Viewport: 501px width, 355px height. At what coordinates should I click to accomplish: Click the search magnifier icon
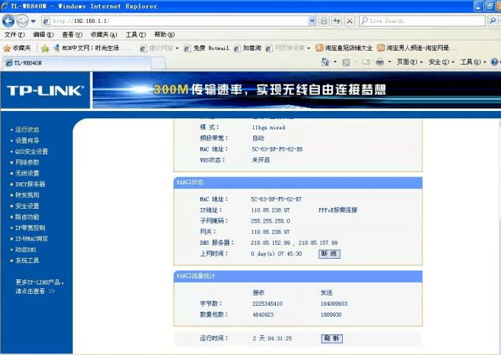(x=491, y=21)
